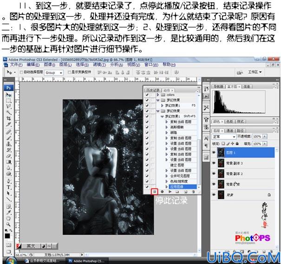Open the 图层(L) menu
This screenshot has height=264, width=281.
click(65, 64)
